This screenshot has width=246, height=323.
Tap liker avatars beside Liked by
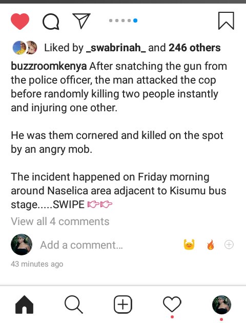25,48
